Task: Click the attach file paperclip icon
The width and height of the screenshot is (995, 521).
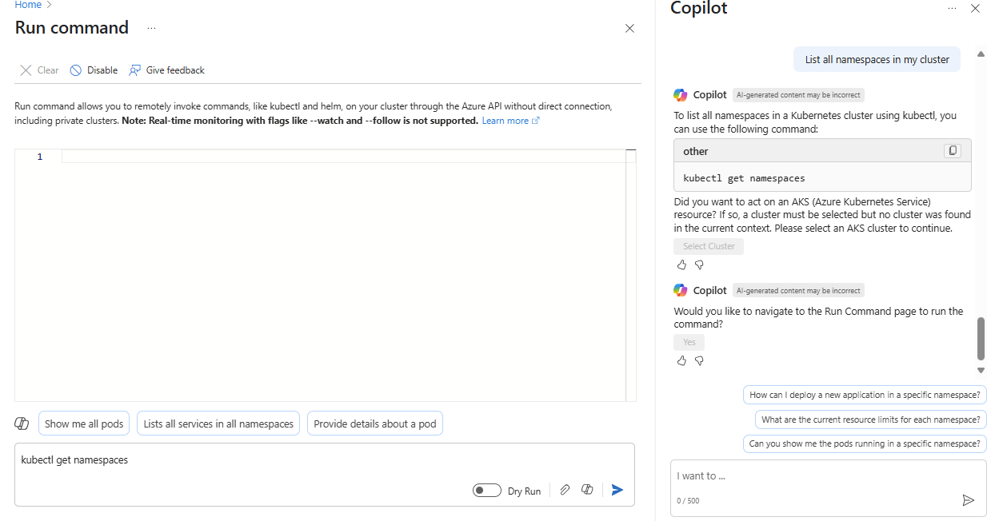Action: (x=565, y=489)
